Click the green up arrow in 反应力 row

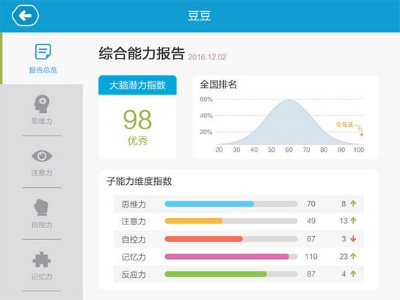(353, 274)
